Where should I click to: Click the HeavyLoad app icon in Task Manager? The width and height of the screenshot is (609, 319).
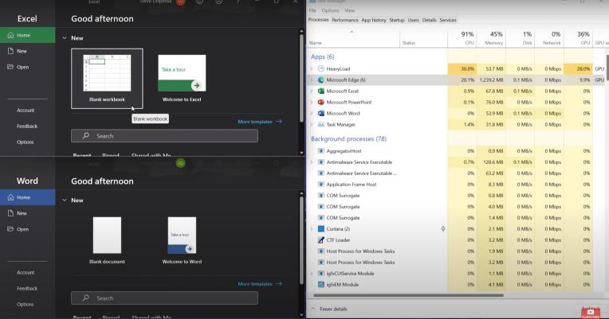tap(320, 68)
